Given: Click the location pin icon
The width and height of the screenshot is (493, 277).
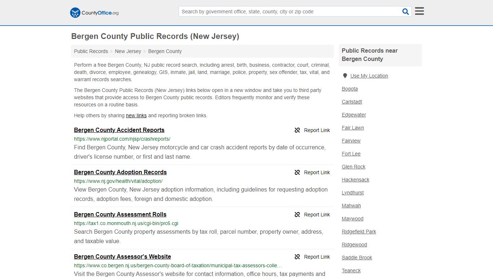Looking at the screenshot, I should point(345,76).
